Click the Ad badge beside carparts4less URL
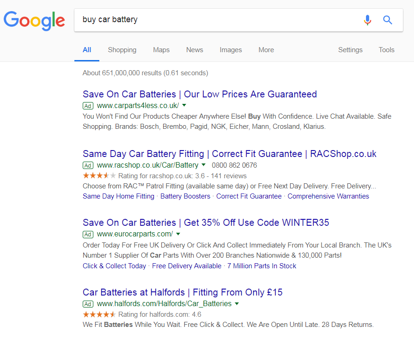Screen dimensions: 414x338 (88, 106)
